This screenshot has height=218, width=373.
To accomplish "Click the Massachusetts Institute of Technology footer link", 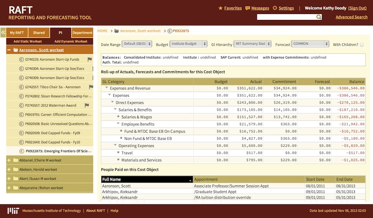I will point(52,211).
